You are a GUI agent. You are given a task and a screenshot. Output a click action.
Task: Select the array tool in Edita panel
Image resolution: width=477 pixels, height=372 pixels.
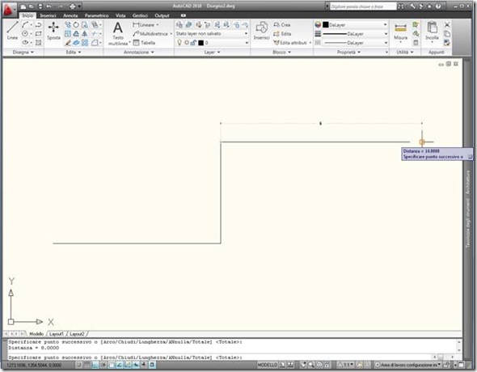[x=85, y=43]
